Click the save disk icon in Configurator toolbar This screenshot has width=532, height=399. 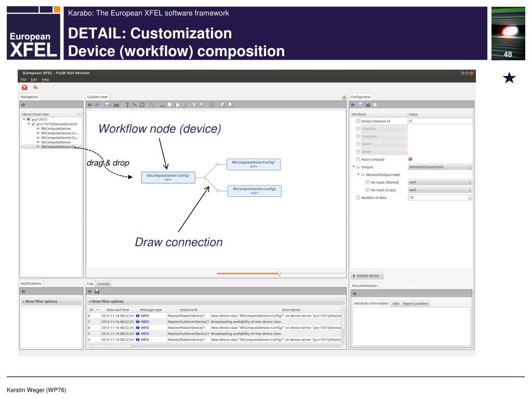368,105
